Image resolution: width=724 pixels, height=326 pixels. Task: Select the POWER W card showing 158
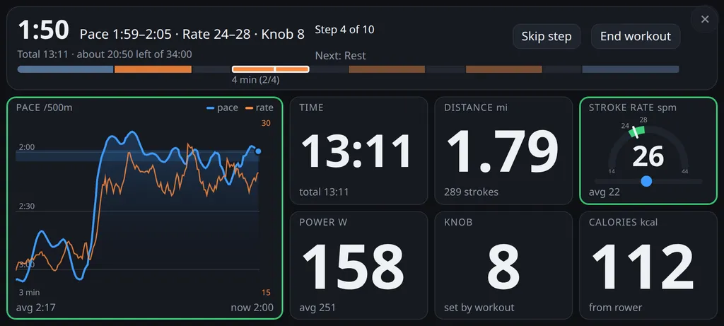click(358, 265)
